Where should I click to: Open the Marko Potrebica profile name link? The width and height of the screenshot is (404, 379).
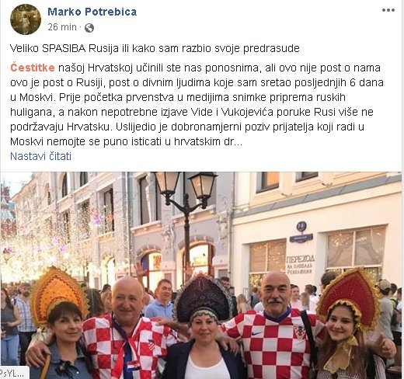pos(92,12)
